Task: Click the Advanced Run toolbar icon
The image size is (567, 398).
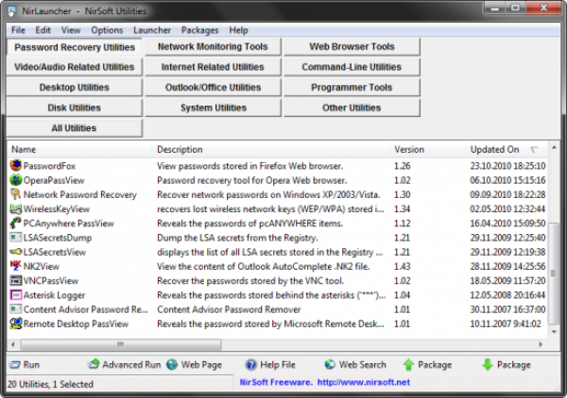Action: pyautogui.click(x=94, y=364)
